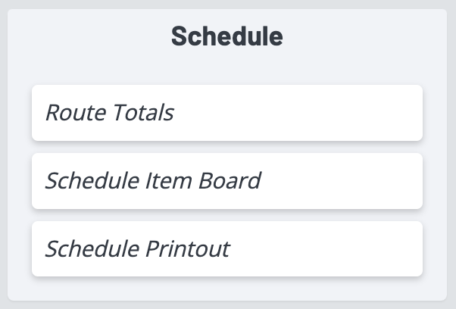Click the "Schedule Item Board" text label
Screen dimensions: 456x309
coord(153,181)
